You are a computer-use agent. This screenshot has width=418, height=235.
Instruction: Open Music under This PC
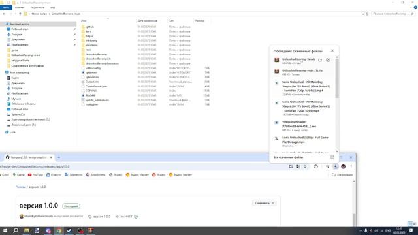(x=16, y=99)
